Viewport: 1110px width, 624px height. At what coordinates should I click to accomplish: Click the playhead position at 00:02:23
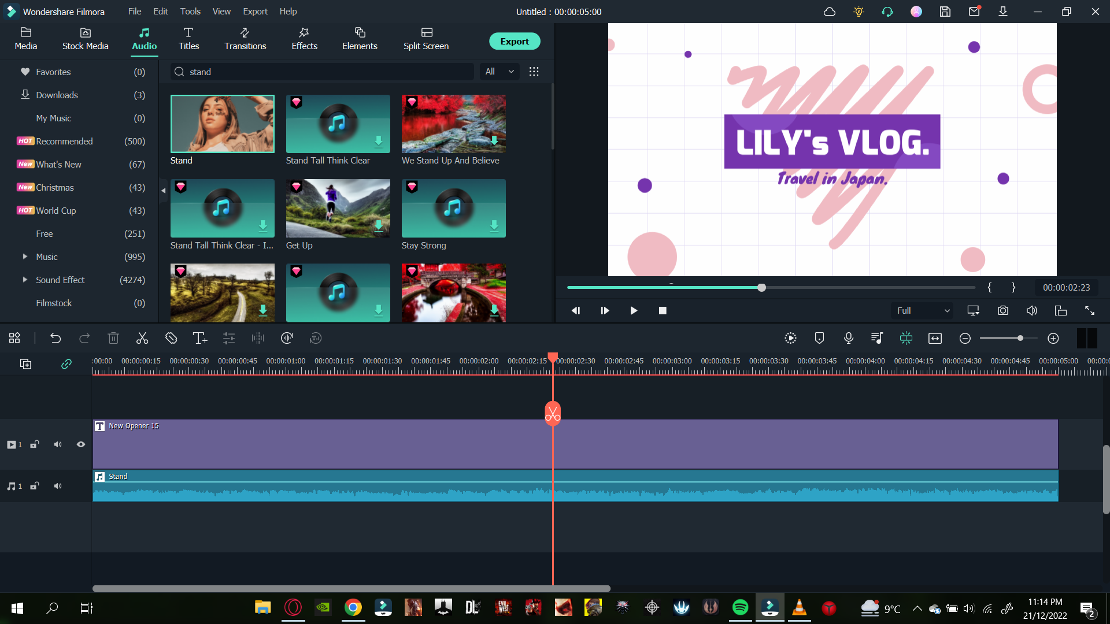point(552,359)
